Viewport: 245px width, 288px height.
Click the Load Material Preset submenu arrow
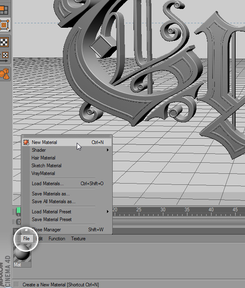click(x=108, y=212)
